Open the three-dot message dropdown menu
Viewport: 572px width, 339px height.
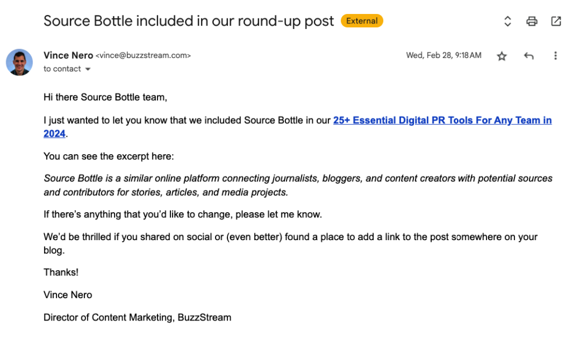pos(555,56)
